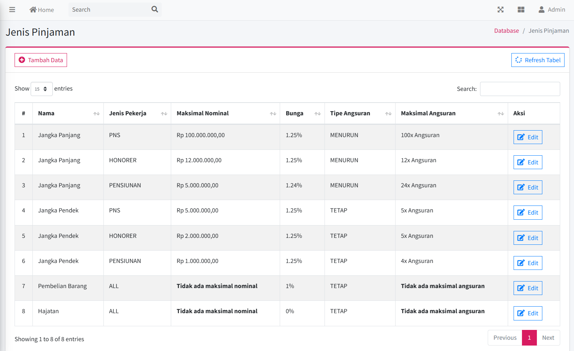Sort table by Nama column arrows
Image resolution: width=574 pixels, height=351 pixels.
coord(96,114)
